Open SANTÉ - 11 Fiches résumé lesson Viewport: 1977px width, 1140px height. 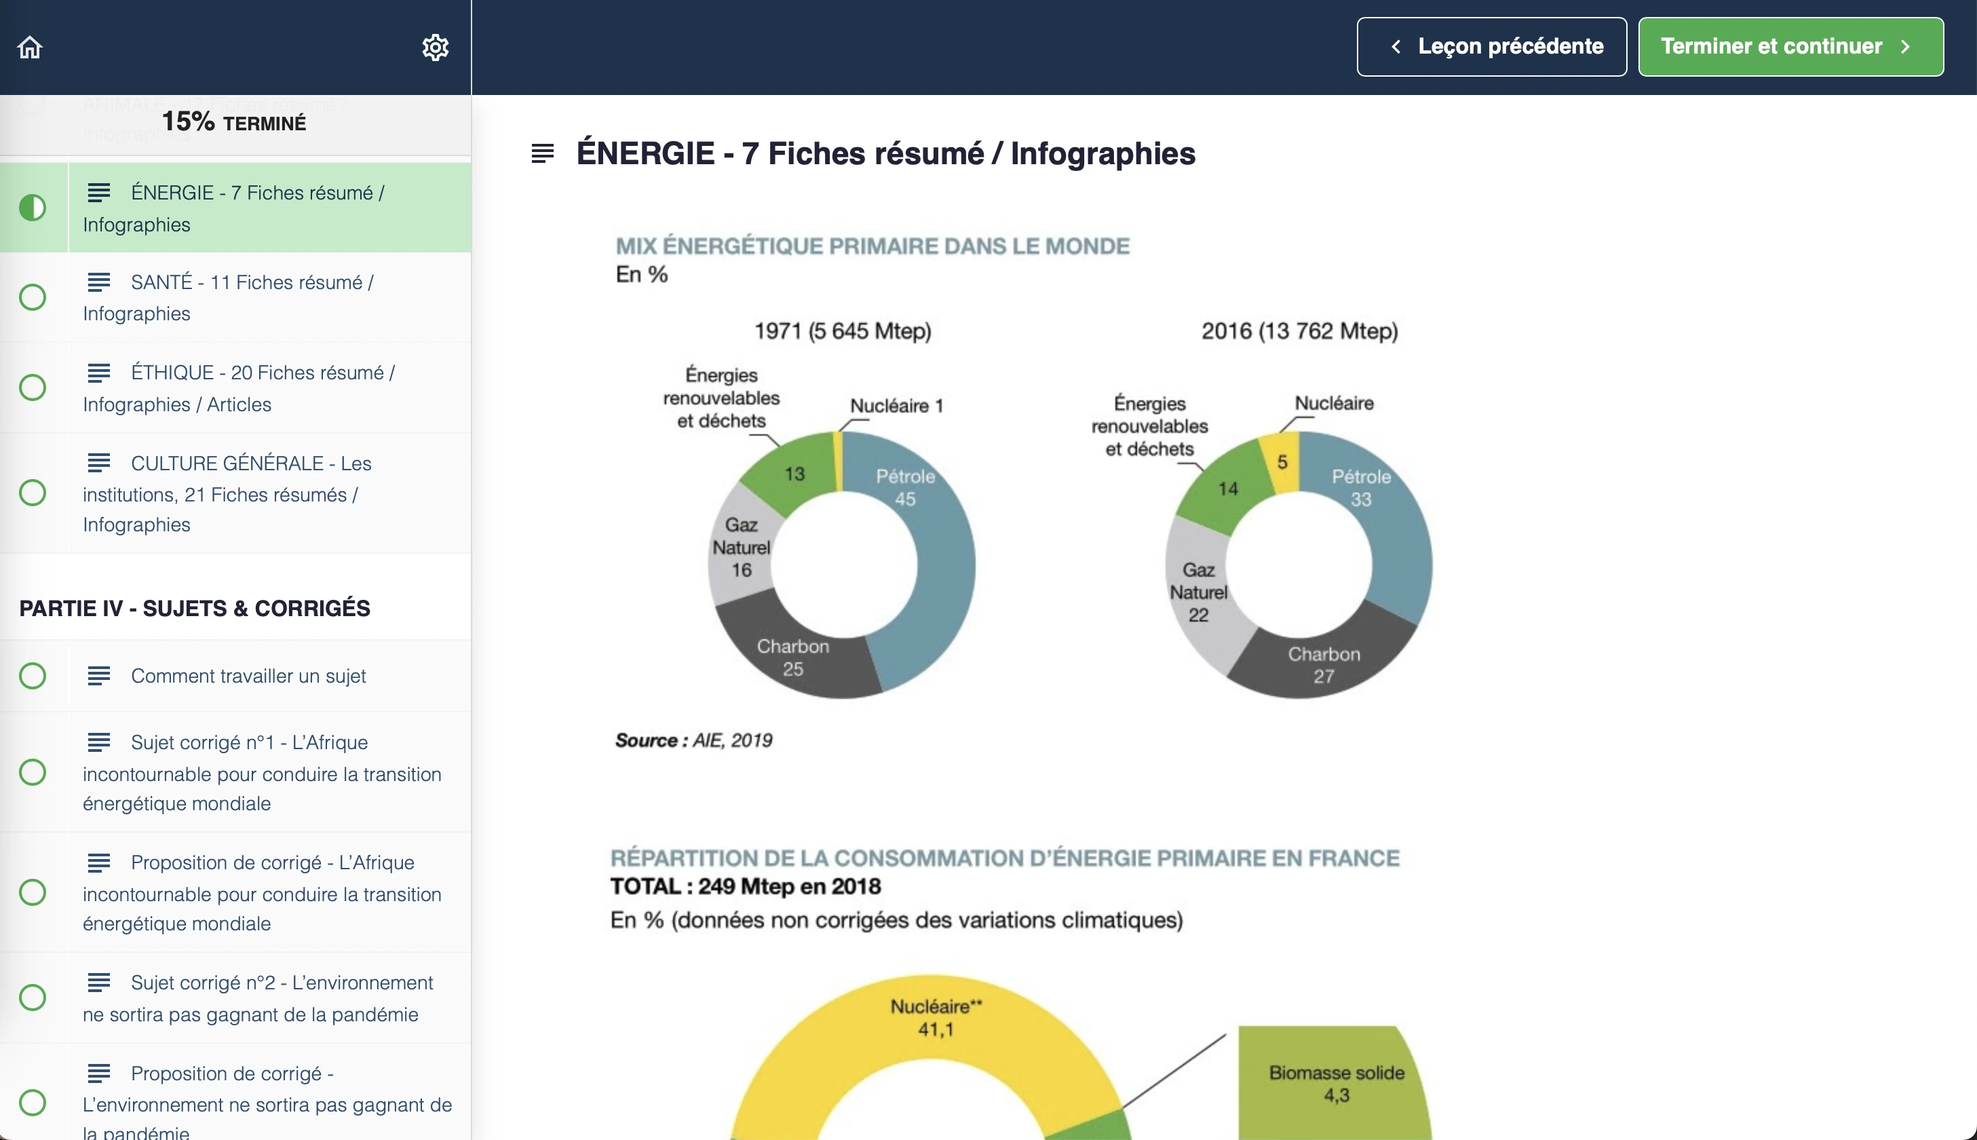(x=235, y=297)
